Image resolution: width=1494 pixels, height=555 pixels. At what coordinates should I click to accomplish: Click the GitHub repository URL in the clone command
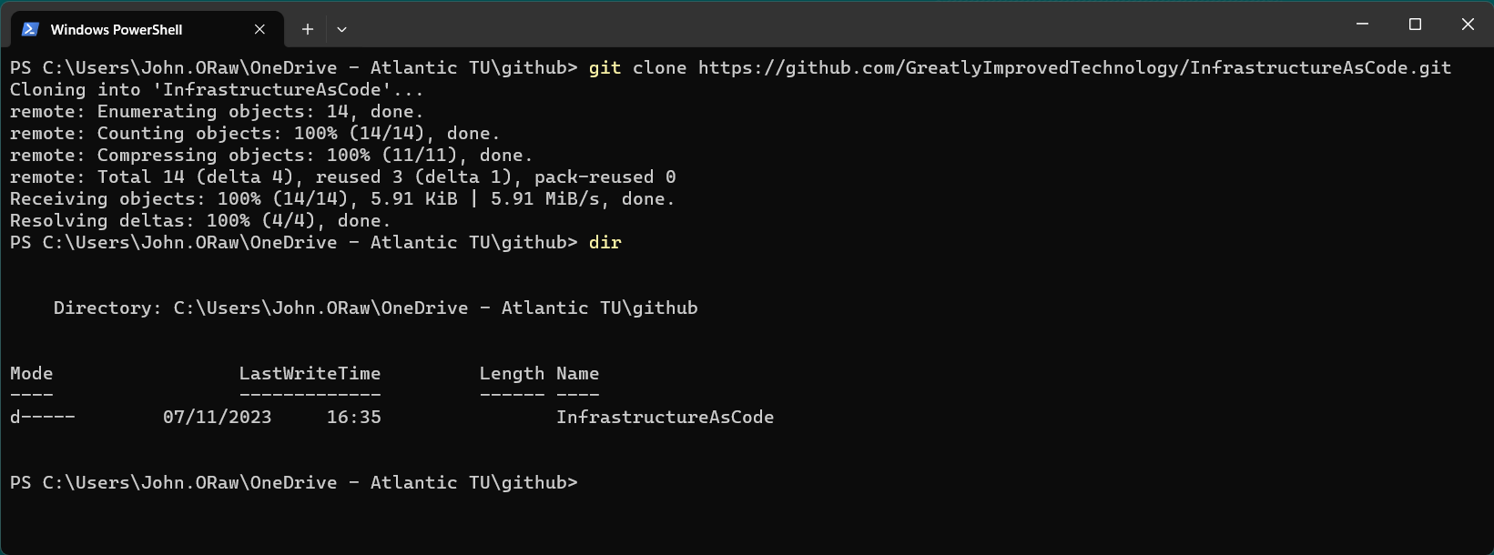coord(1074,67)
